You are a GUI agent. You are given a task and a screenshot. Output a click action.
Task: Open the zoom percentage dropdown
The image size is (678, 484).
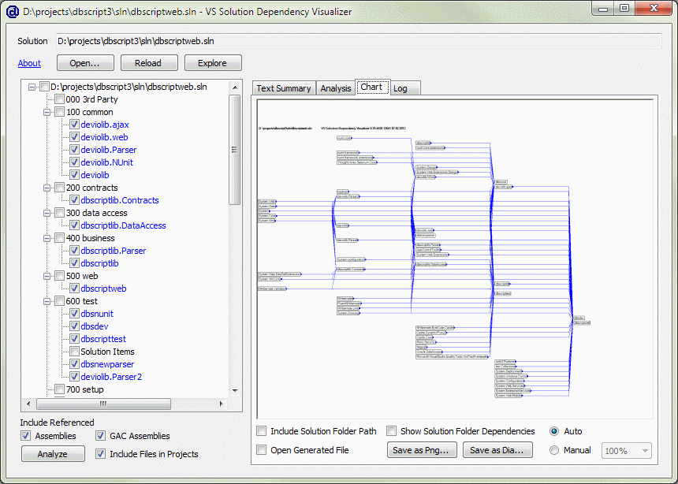[627, 451]
